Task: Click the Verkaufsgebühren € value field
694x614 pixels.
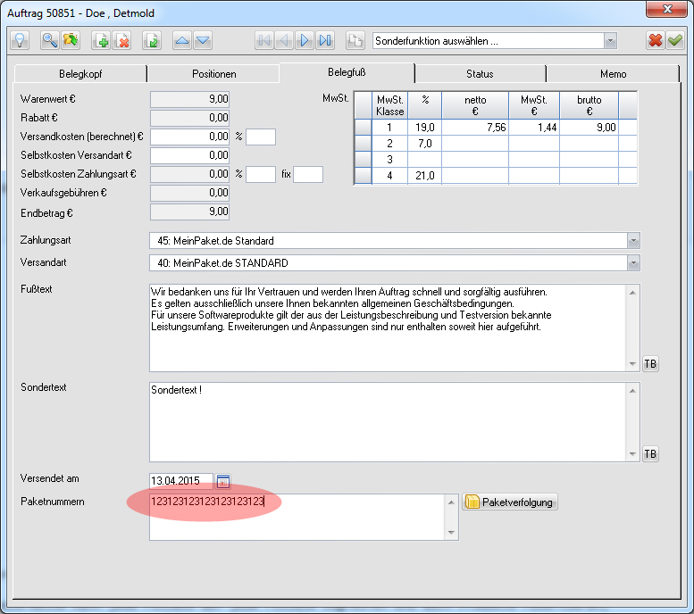Action: point(190,193)
